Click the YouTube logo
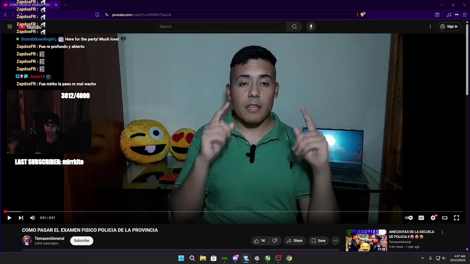Screen dimensions: 470x264 (30, 27)
